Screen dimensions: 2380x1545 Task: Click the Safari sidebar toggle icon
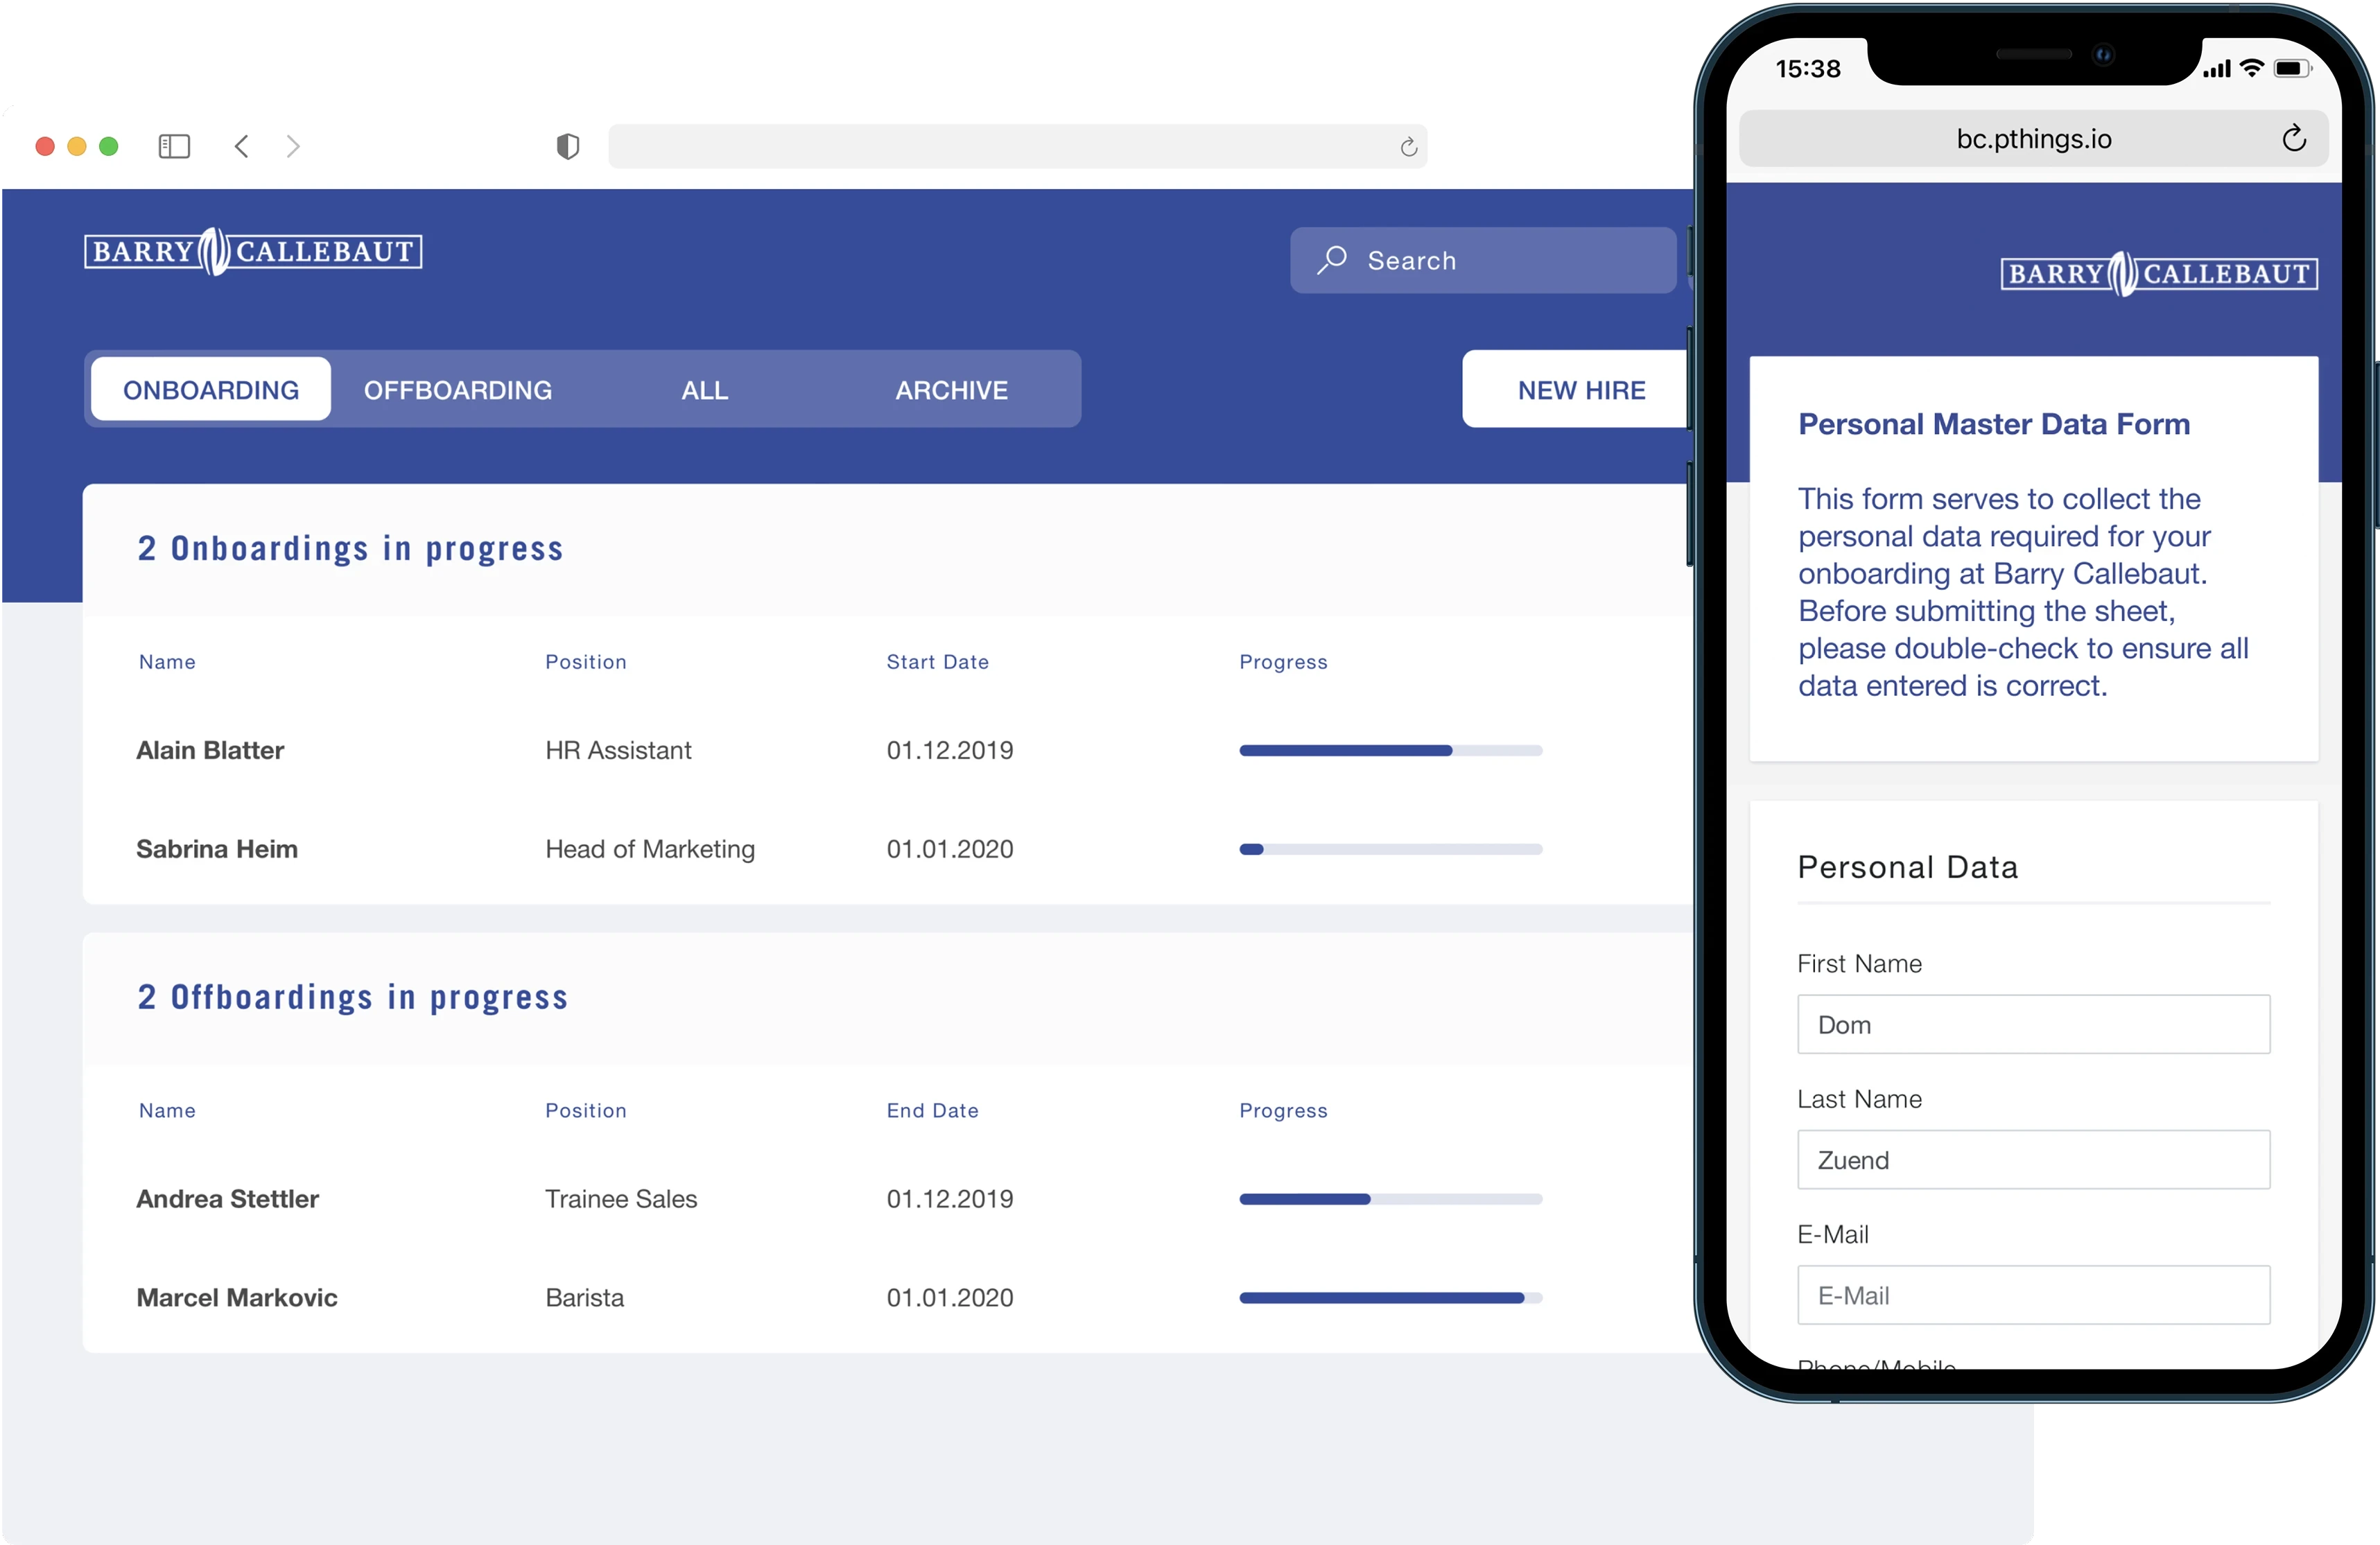point(174,147)
